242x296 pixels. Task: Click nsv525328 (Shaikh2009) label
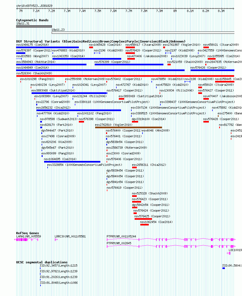(150, 193)
